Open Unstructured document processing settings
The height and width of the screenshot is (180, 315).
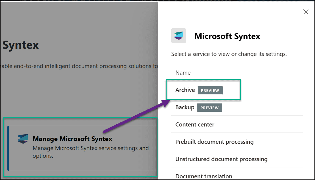click(221, 159)
